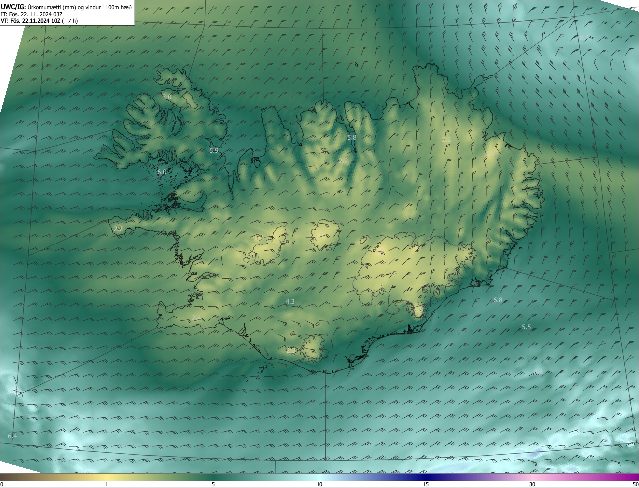Click the colorbar tick label '30'

[532, 484]
